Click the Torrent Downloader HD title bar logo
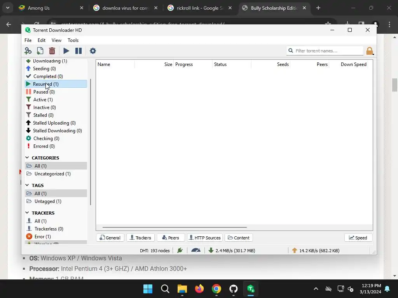This screenshot has width=398, height=298. [x=28, y=30]
